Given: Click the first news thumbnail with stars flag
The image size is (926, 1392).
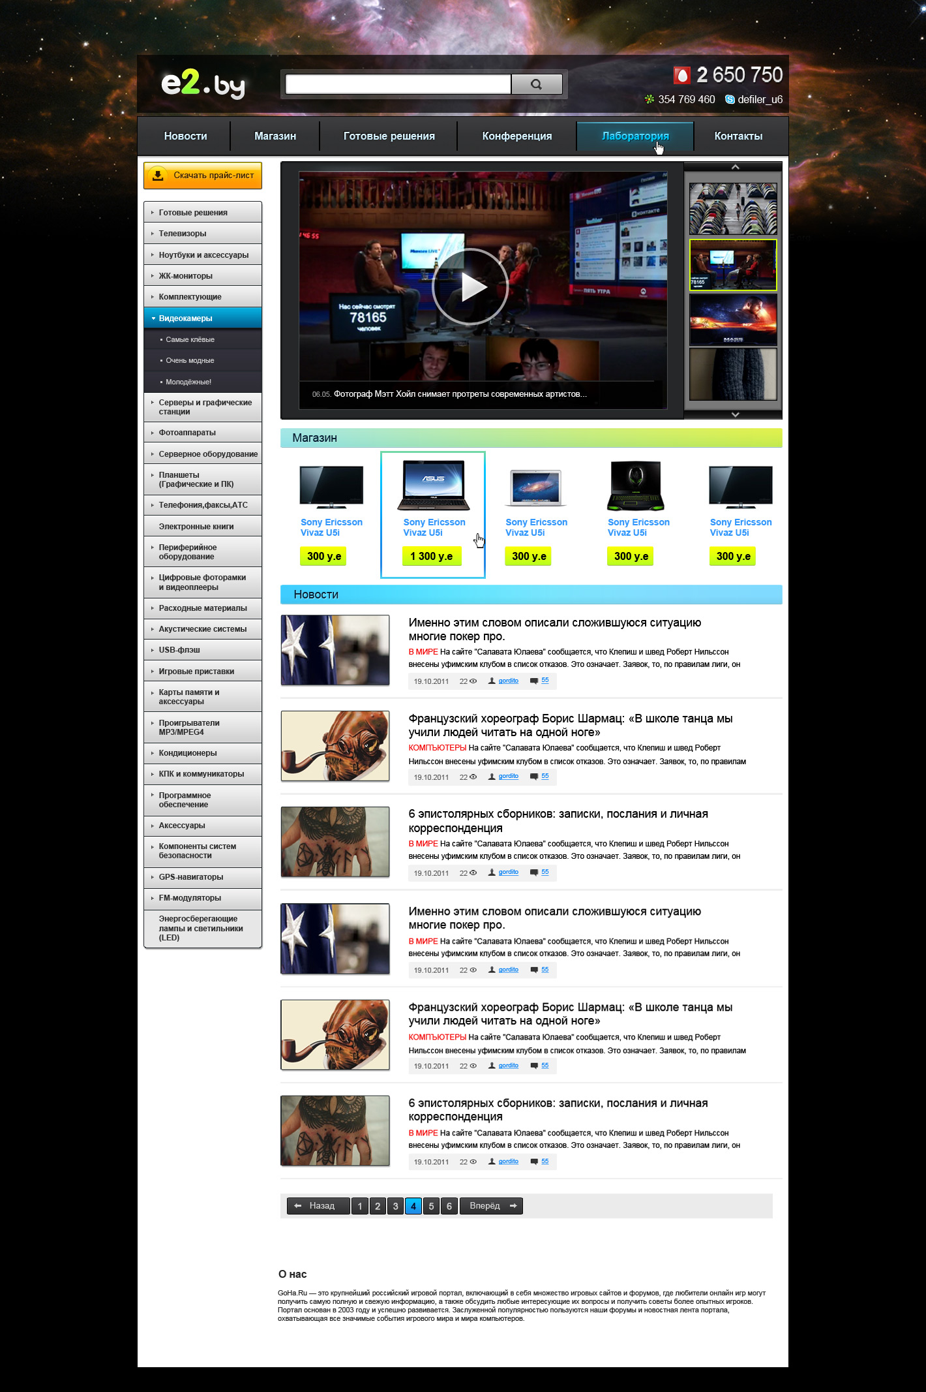Looking at the screenshot, I should [x=335, y=650].
